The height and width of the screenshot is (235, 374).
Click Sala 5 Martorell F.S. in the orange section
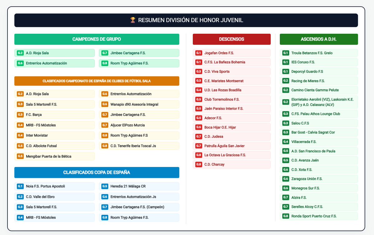point(54,104)
